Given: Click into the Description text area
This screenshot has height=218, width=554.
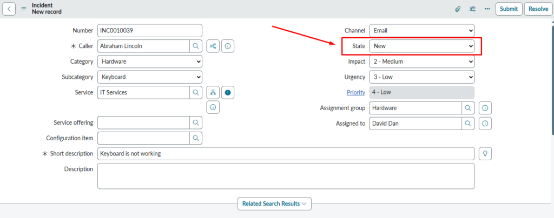Looking at the screenshot, I should (286, 176).
